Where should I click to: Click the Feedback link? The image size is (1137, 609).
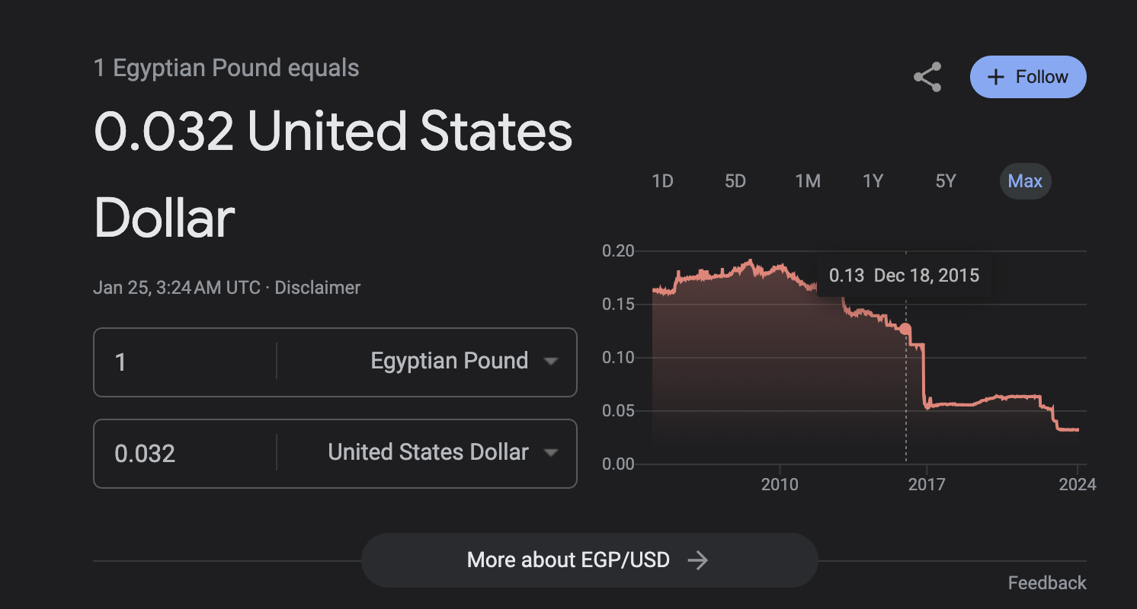pyautogui.click(x=1046, y=583)
